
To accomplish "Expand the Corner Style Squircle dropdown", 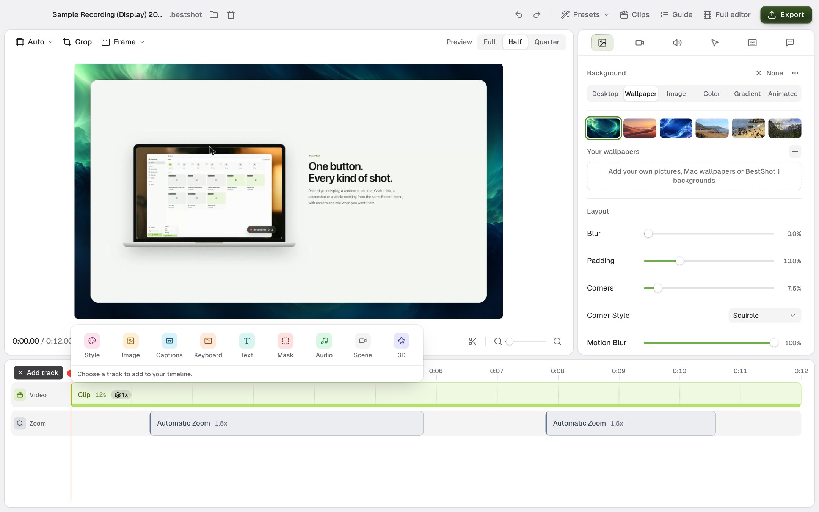I will (764, 316).
